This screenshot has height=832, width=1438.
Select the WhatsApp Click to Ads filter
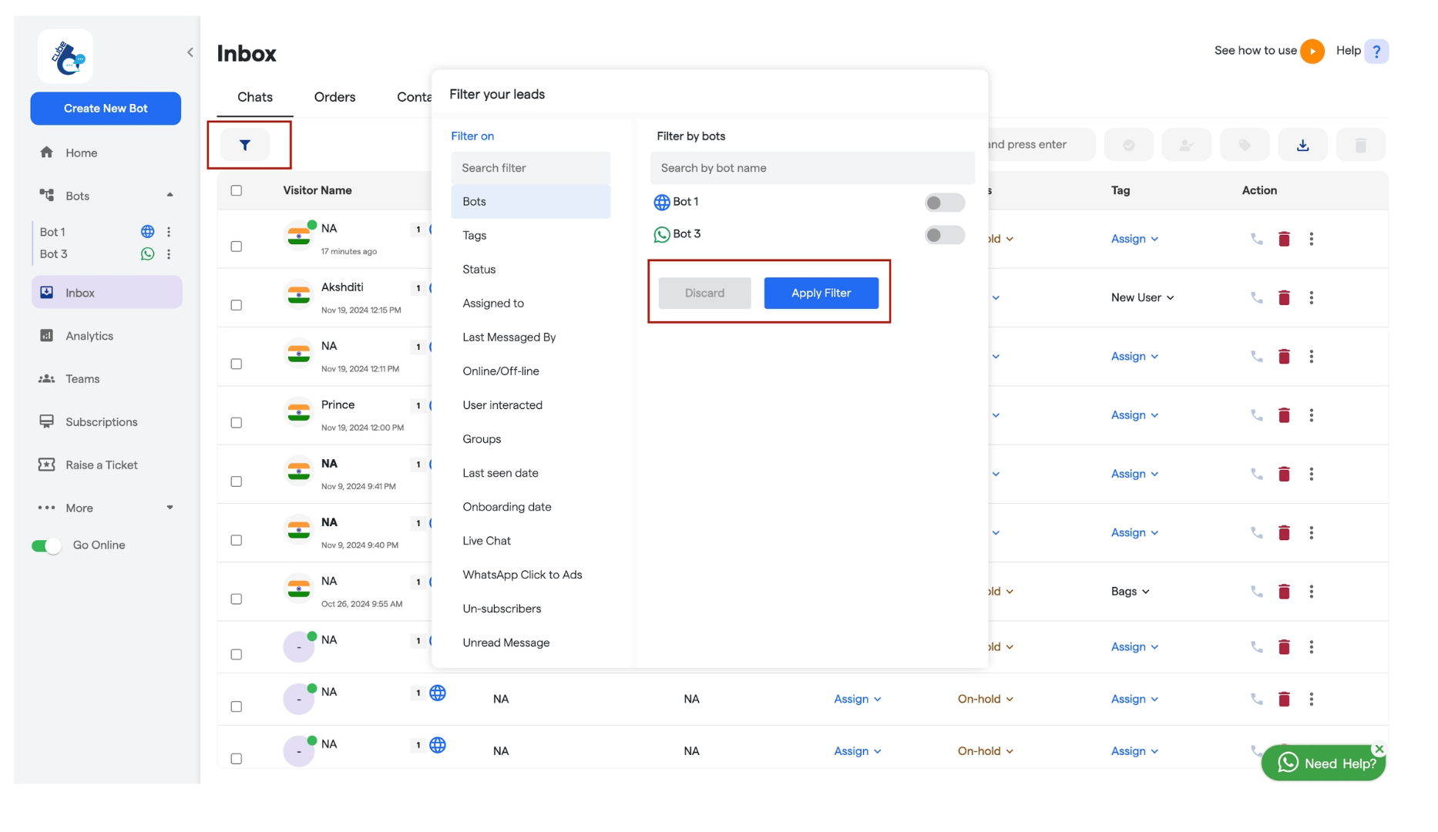531,575
